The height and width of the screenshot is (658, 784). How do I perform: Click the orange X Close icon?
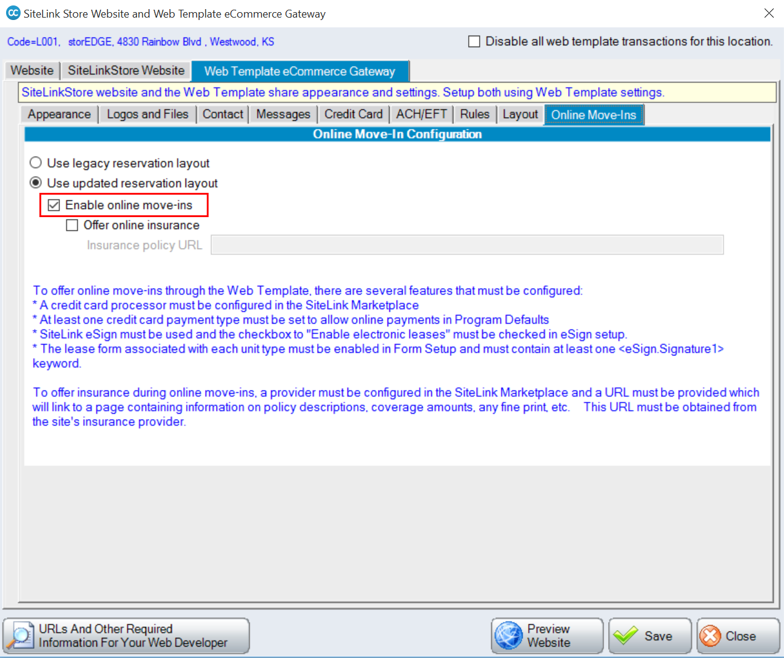coord(710,636)
